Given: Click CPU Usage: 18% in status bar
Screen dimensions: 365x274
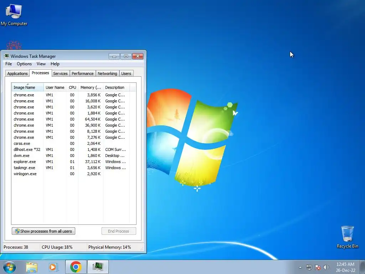Looking at the screenshot, I should click(x=57, y=247).
